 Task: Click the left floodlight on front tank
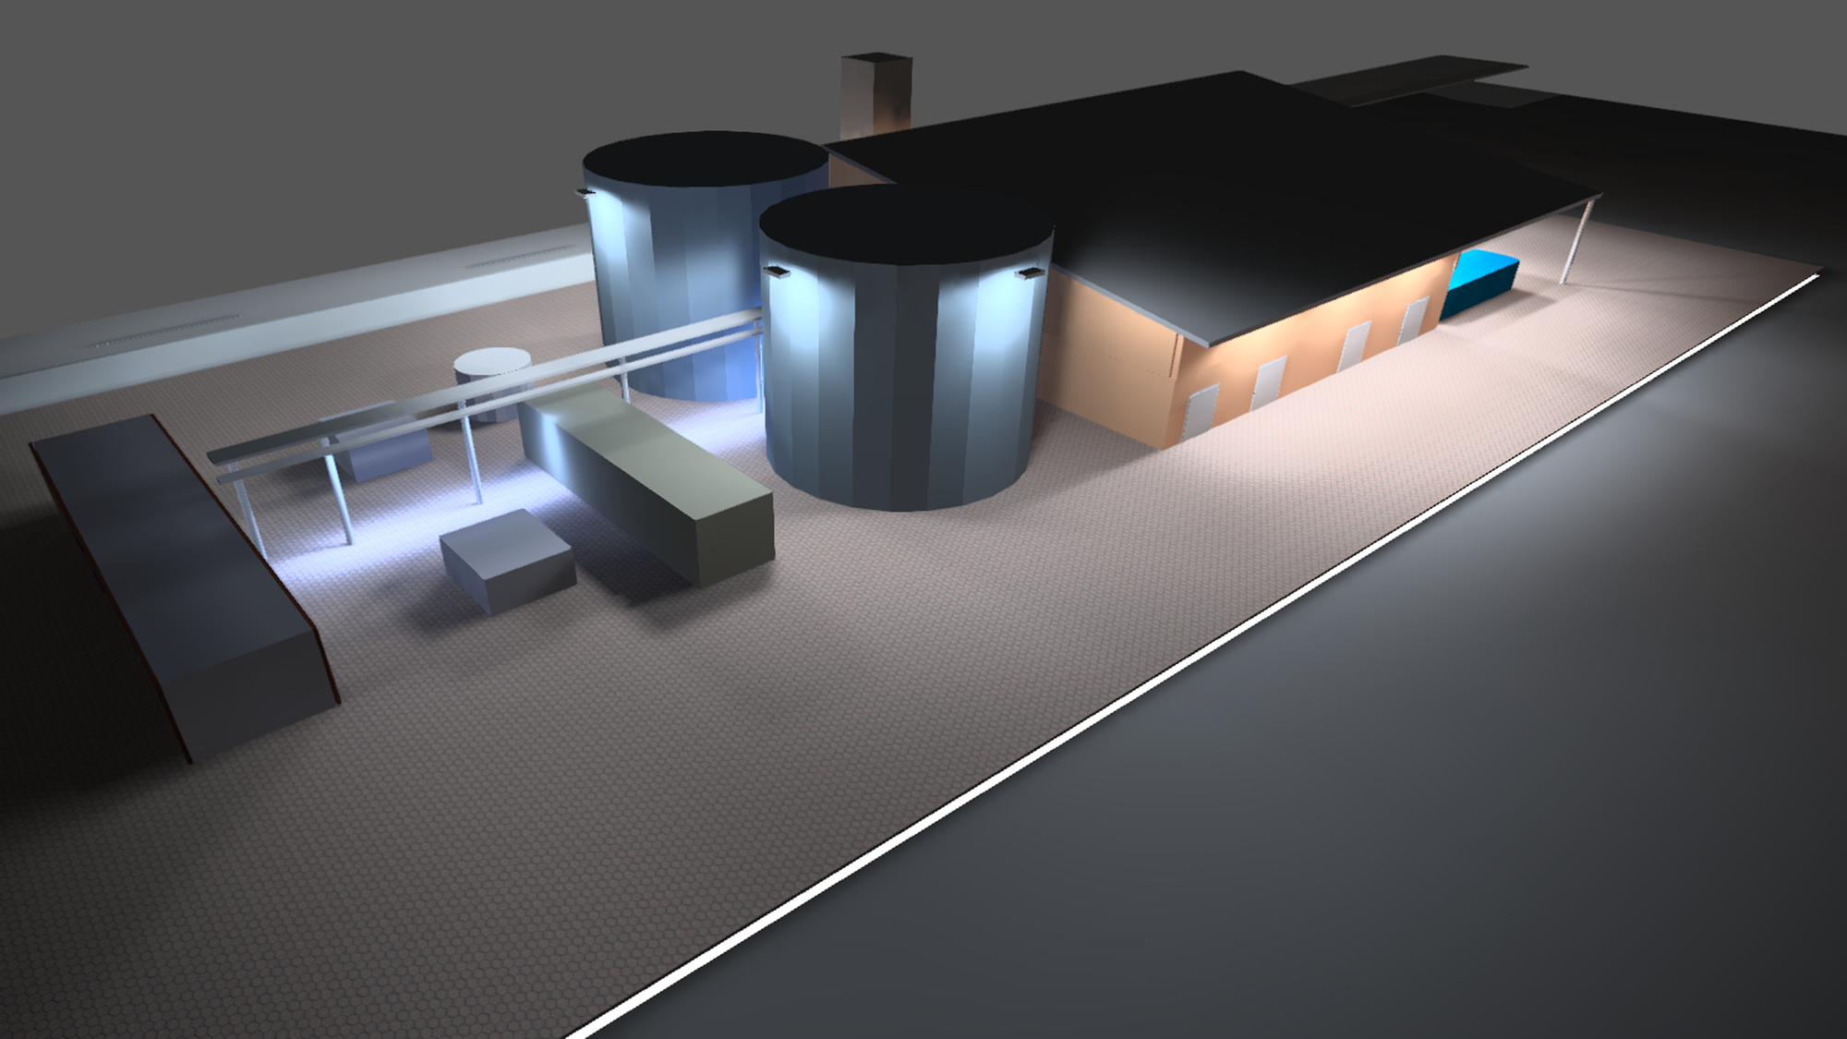(776, 272)
